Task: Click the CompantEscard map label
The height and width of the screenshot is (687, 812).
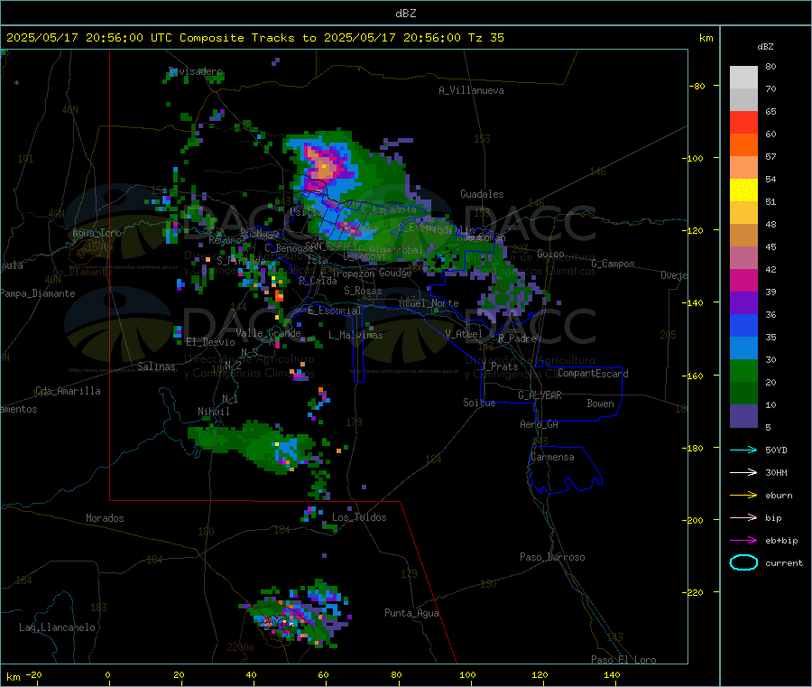Action: 593,373
